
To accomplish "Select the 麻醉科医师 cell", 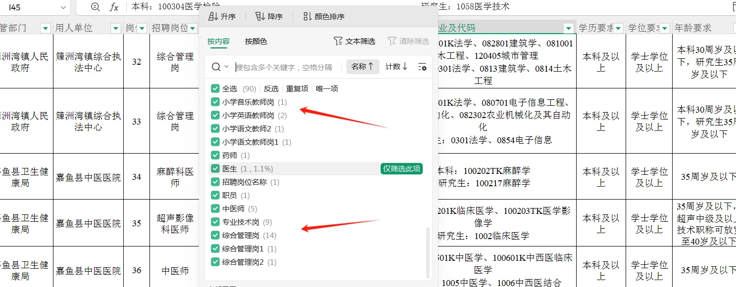I will (x=175, y=177).
